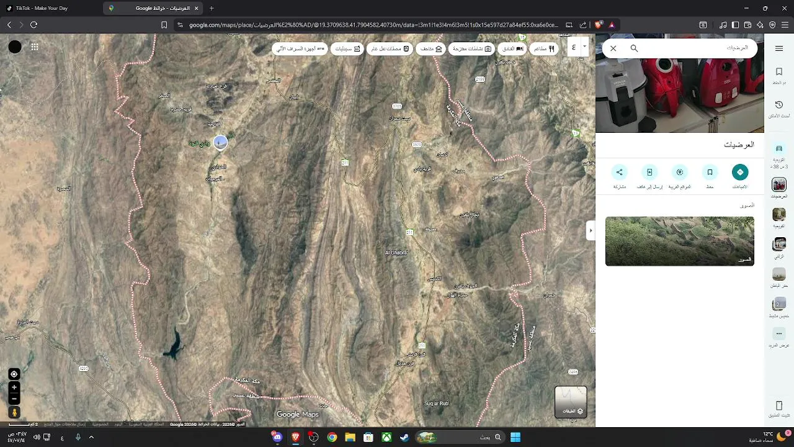
Task: Click the taskbar search box
Action: tap(461, 437)
